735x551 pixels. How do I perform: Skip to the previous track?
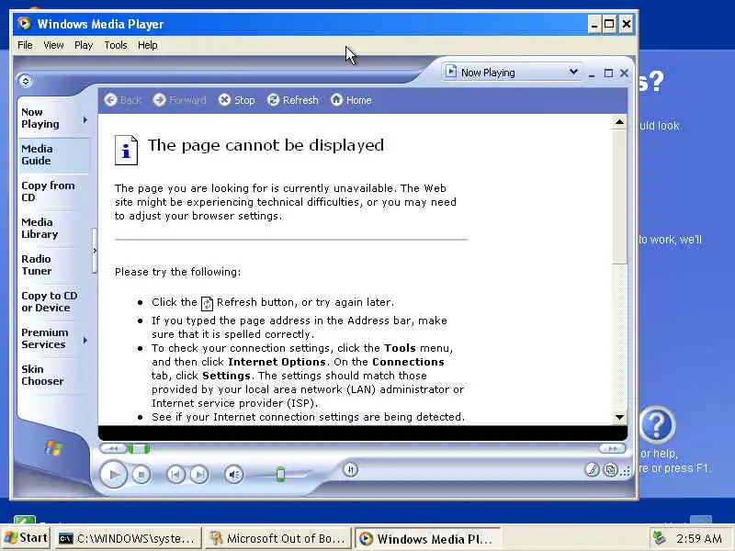coord(175,475)
